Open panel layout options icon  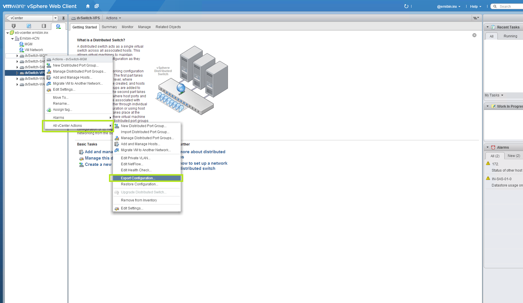click(476, 18)
